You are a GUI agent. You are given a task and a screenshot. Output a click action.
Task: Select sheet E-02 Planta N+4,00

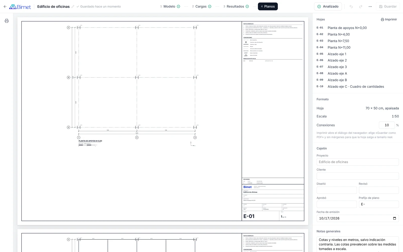[358, 34]
